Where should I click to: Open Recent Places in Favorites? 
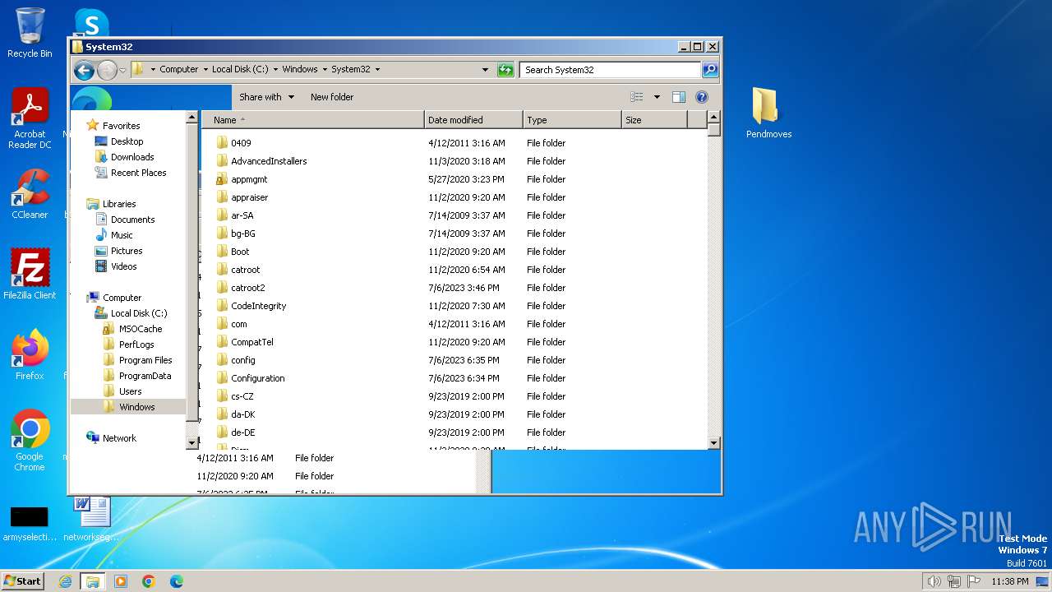(138, 173)
